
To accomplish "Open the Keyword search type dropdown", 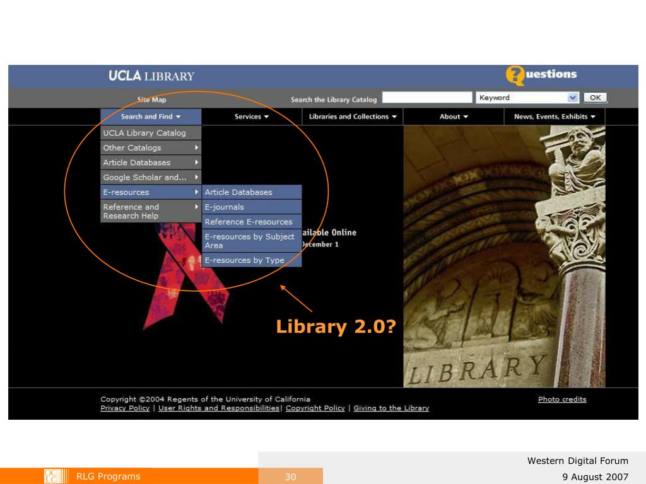I will pyautogui.click(x=527, y=98).
